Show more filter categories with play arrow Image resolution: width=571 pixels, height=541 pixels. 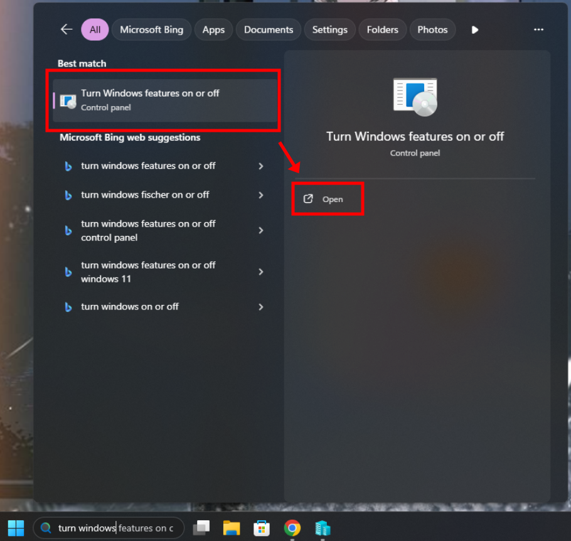point(475,29)
